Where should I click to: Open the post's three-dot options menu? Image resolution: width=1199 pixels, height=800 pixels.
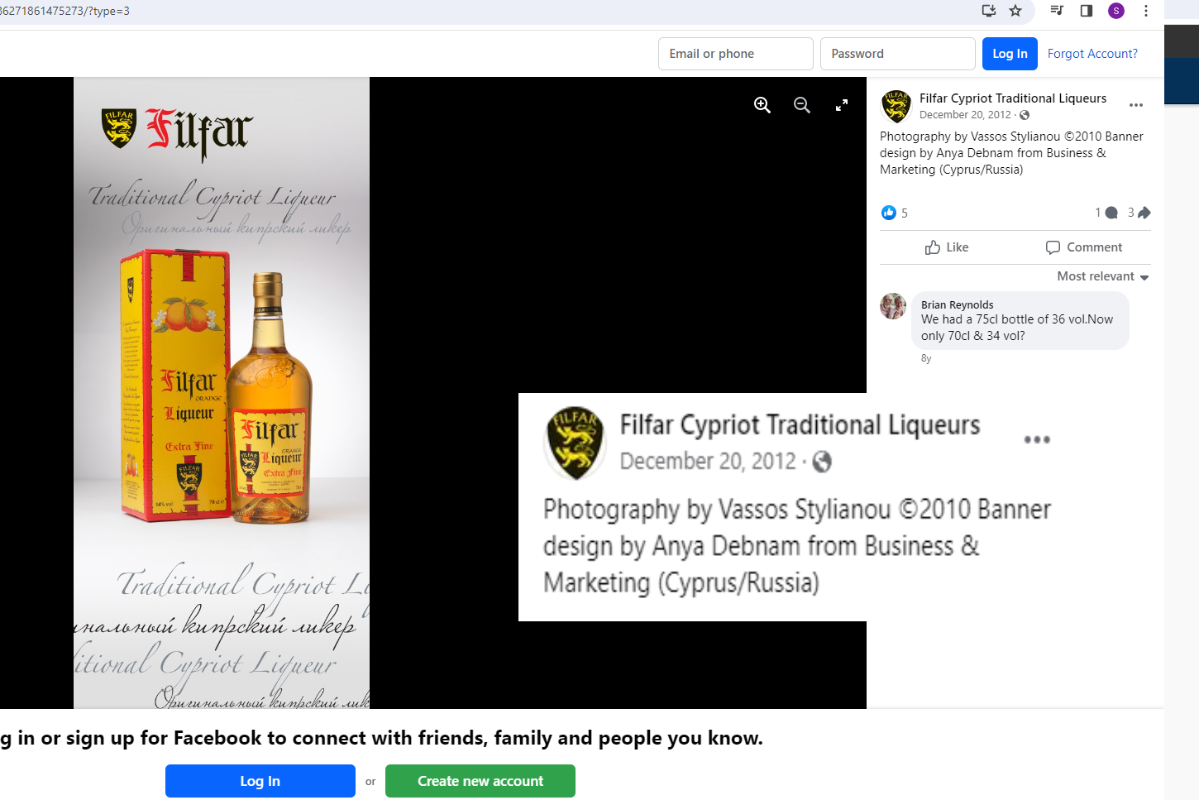(1136, 105)
